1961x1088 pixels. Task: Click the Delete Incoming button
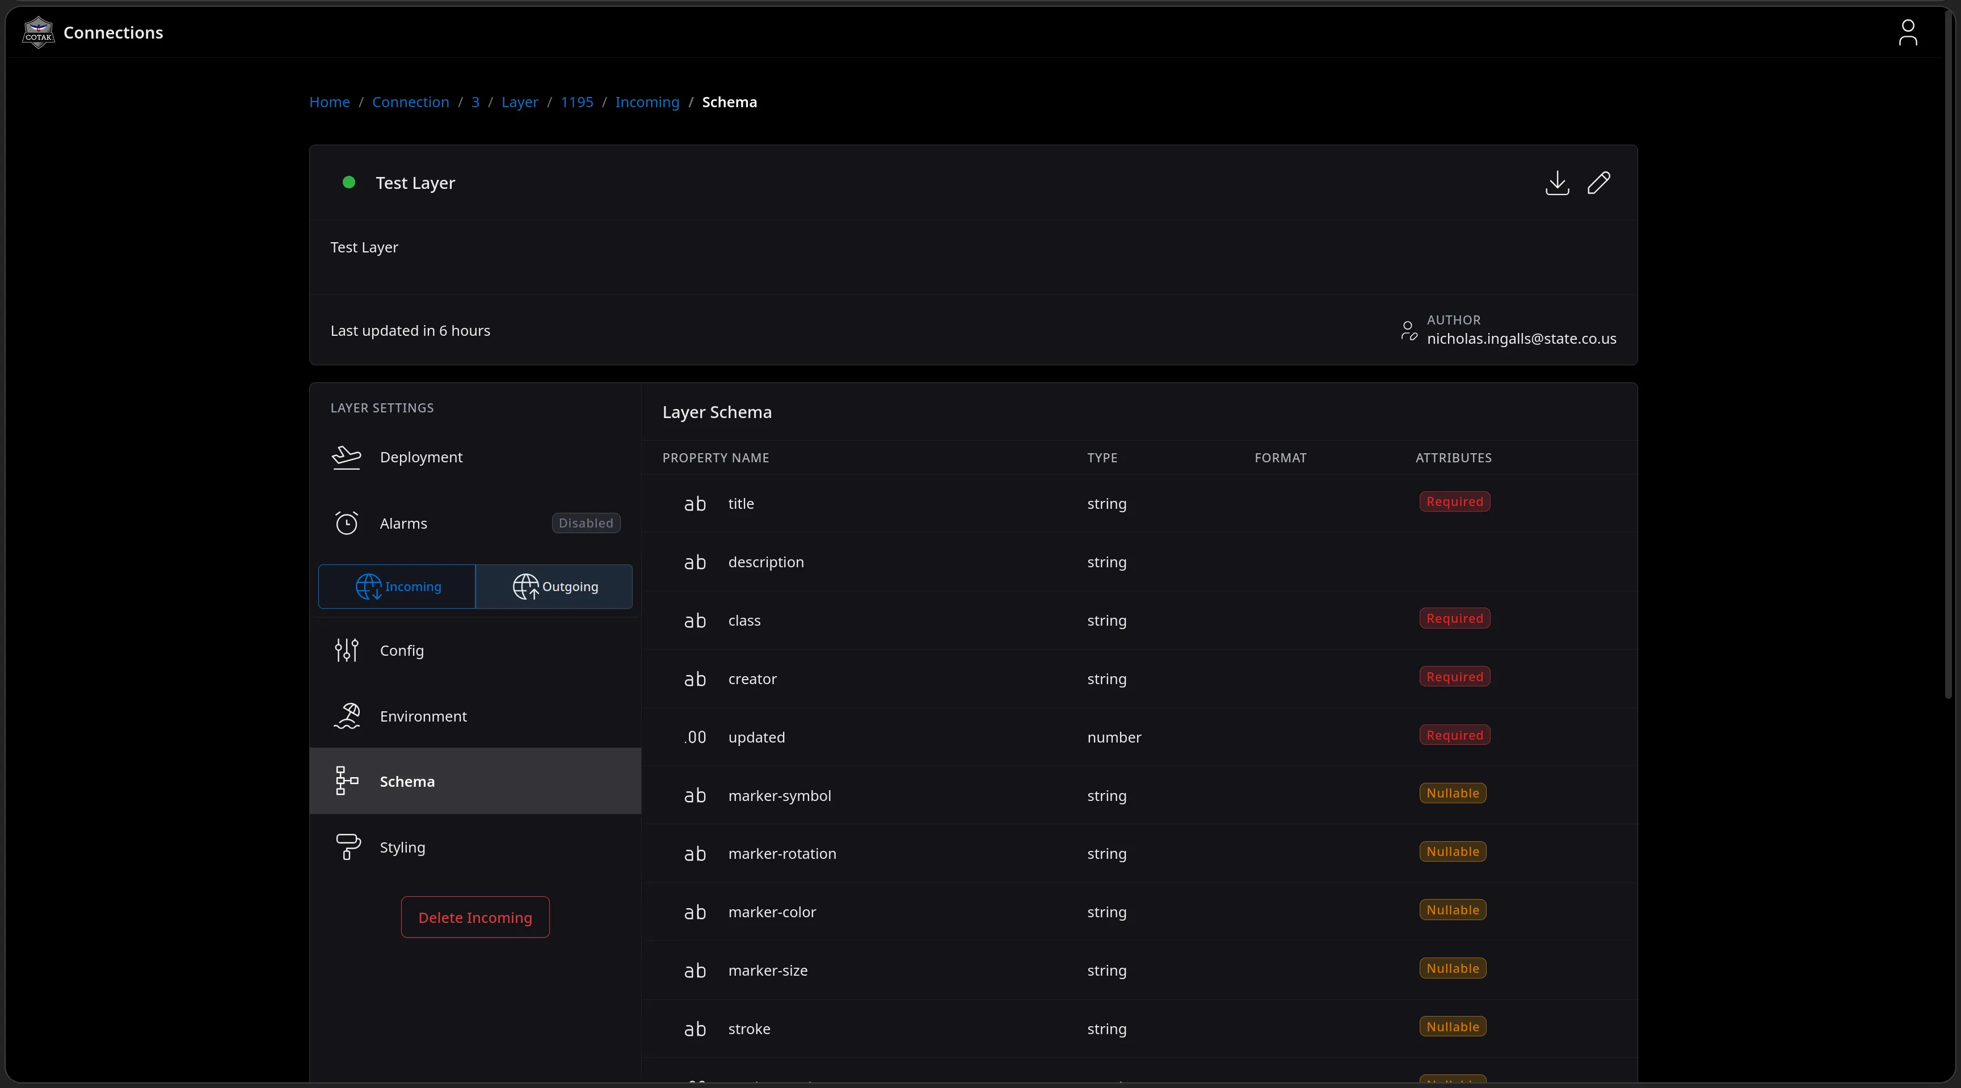(x=475, y=918)
